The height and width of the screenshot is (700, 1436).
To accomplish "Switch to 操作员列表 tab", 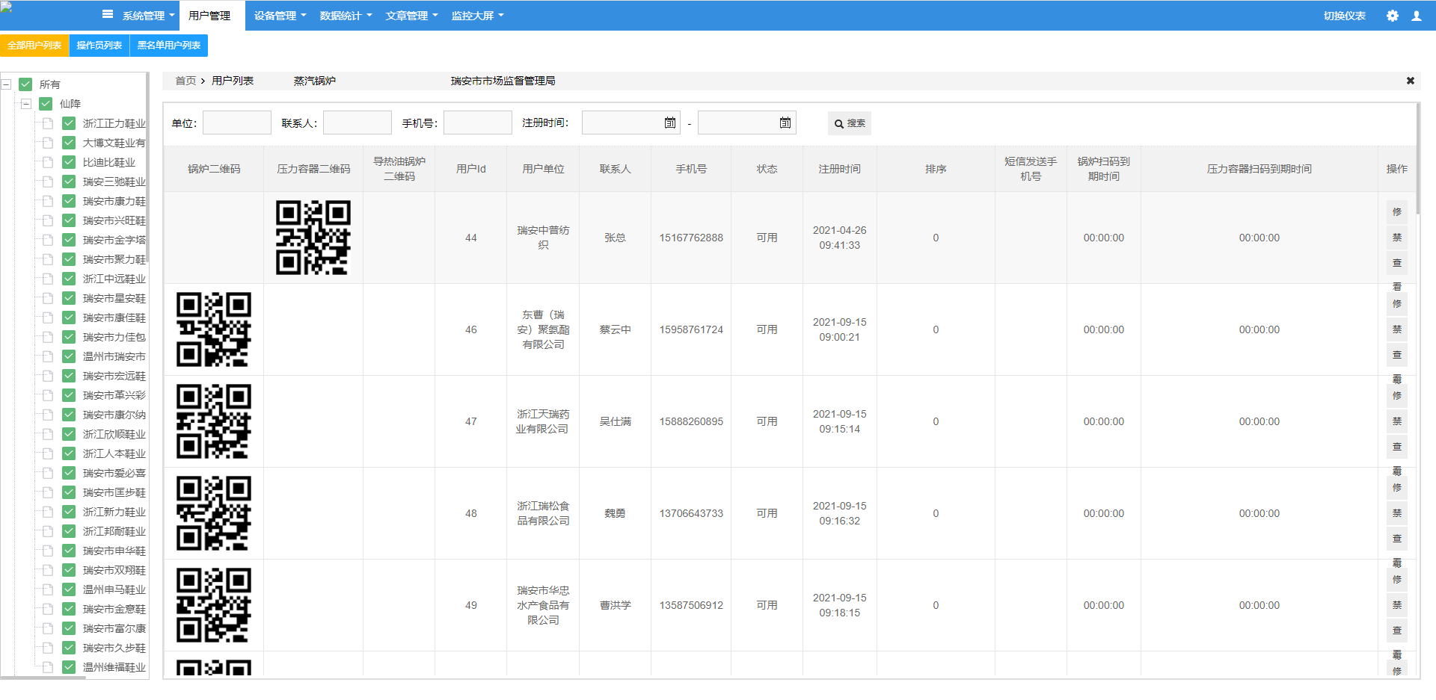I will coord(99,46).
